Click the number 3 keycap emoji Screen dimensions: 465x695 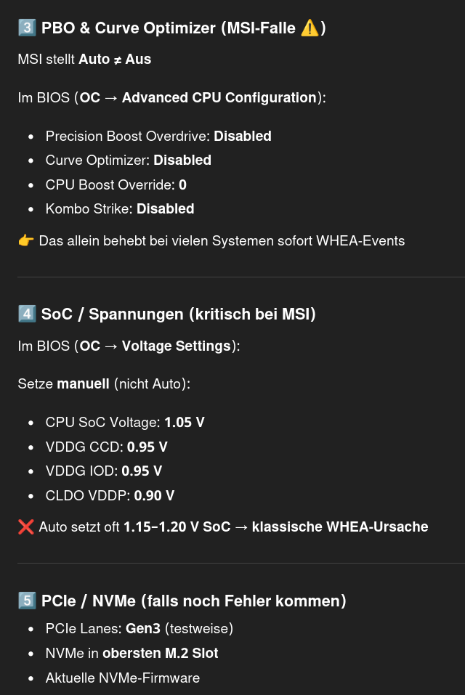pos(27,28)
